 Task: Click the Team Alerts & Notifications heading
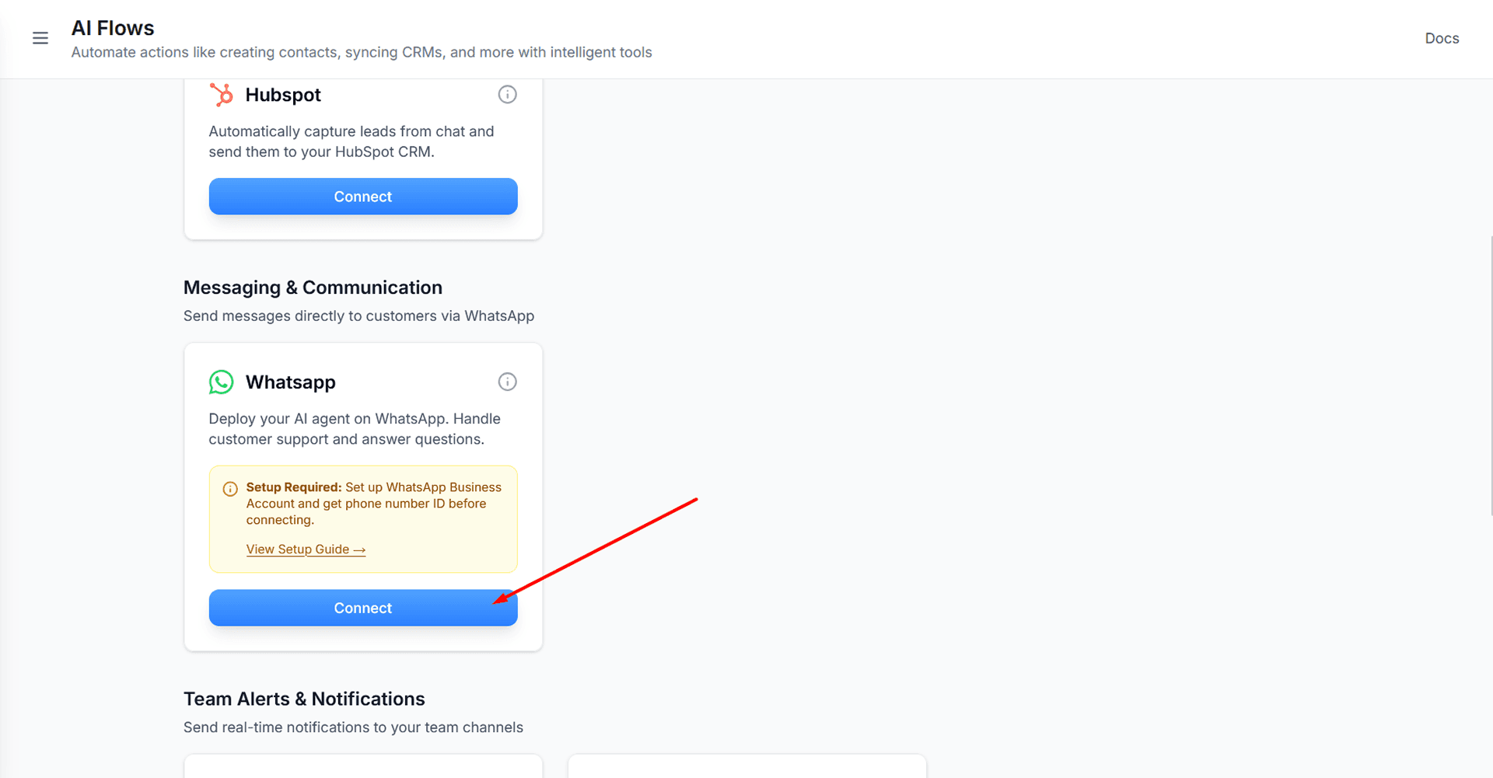(304, 699)
